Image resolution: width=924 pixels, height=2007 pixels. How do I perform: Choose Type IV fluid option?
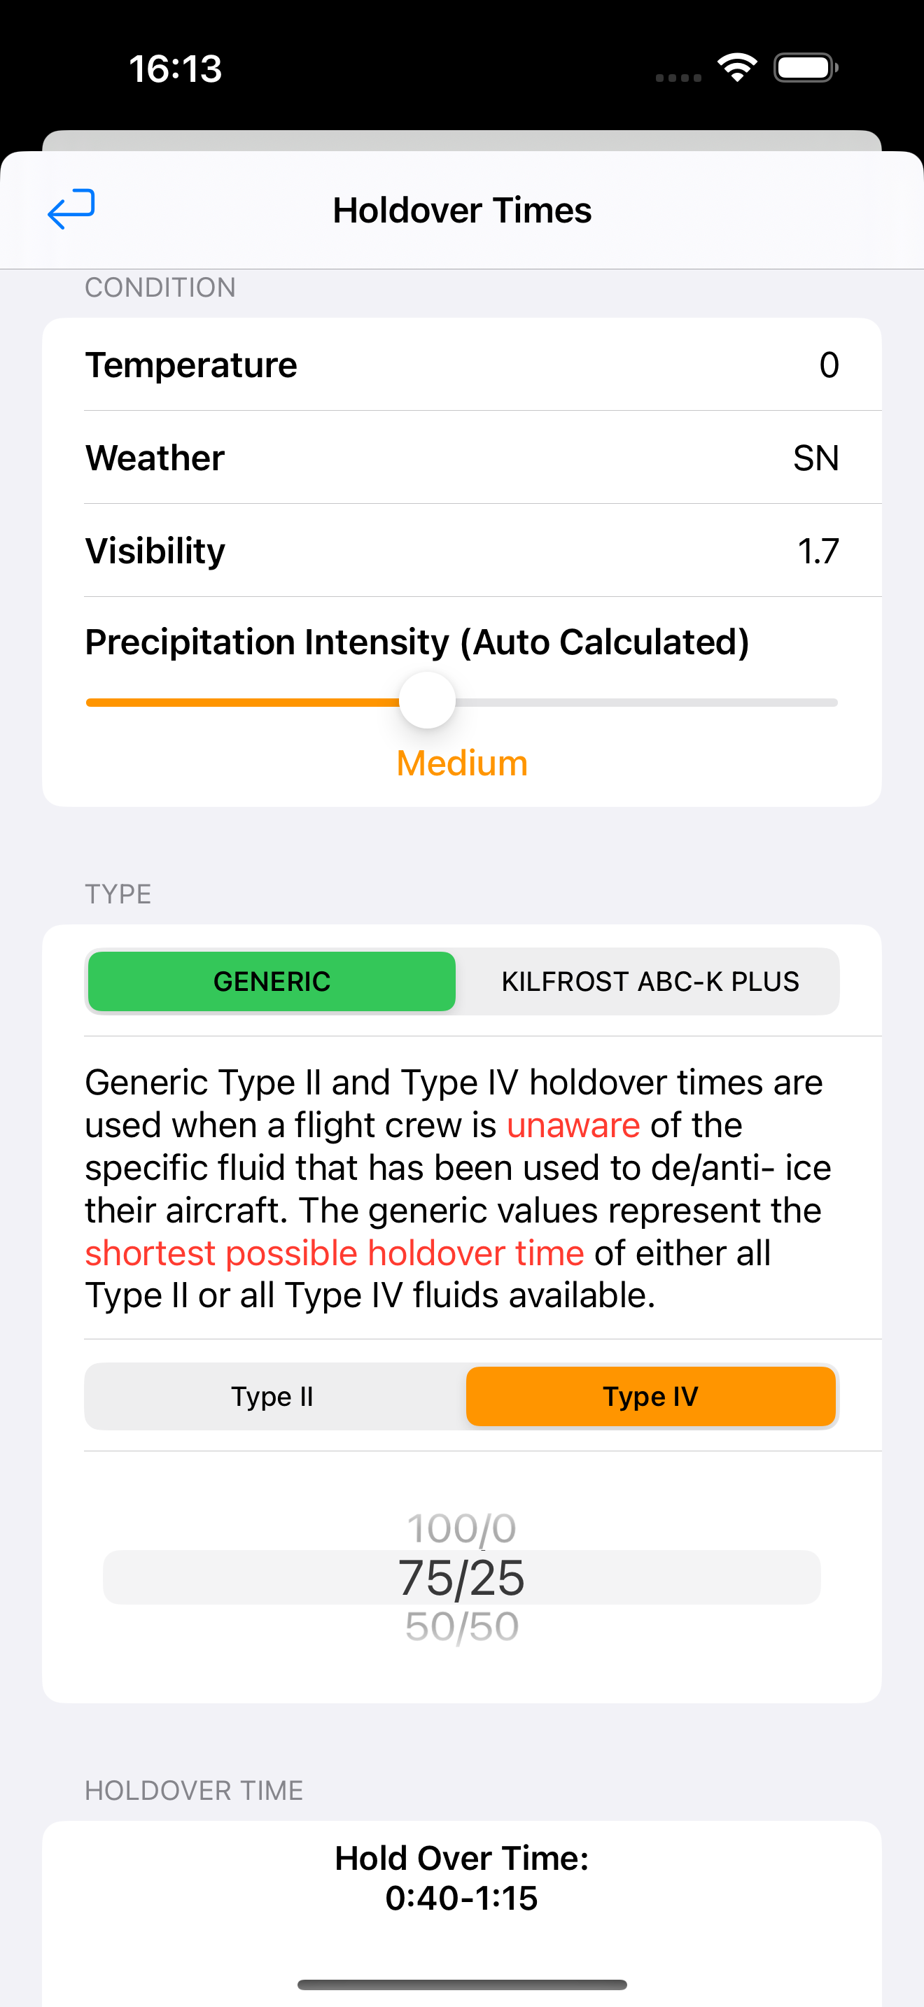coord(650,1396)
